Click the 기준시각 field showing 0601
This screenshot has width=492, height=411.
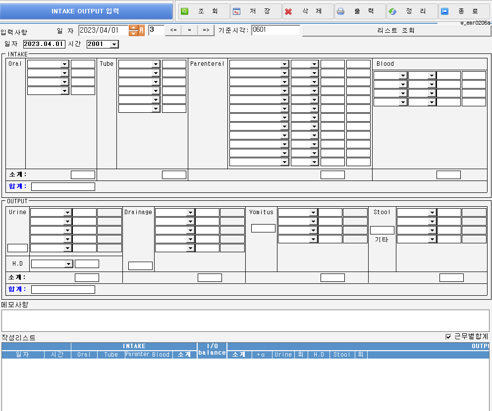point(275,30)
